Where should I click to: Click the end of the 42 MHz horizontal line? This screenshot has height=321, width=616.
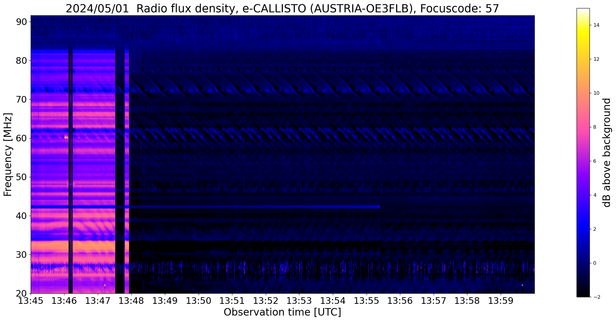(x=379, y=207)
